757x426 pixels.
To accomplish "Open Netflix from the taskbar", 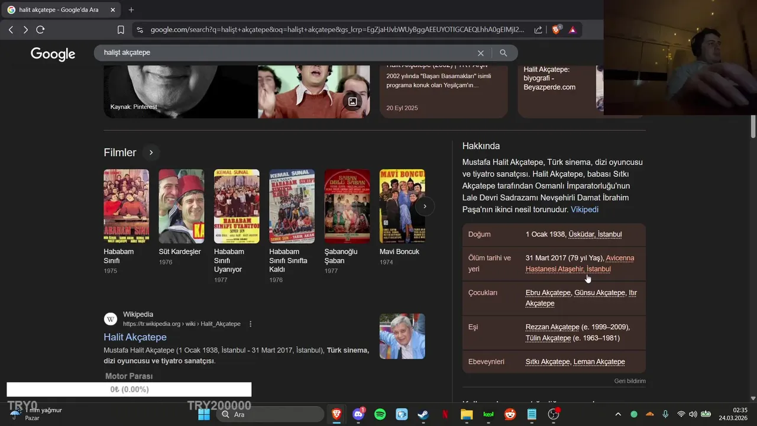I will click(445, 414).
